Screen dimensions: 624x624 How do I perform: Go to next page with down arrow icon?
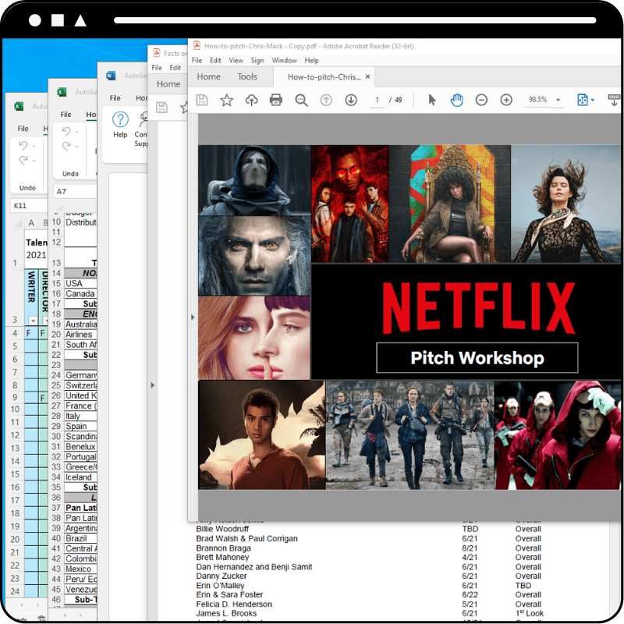click(x=351, y=100)
